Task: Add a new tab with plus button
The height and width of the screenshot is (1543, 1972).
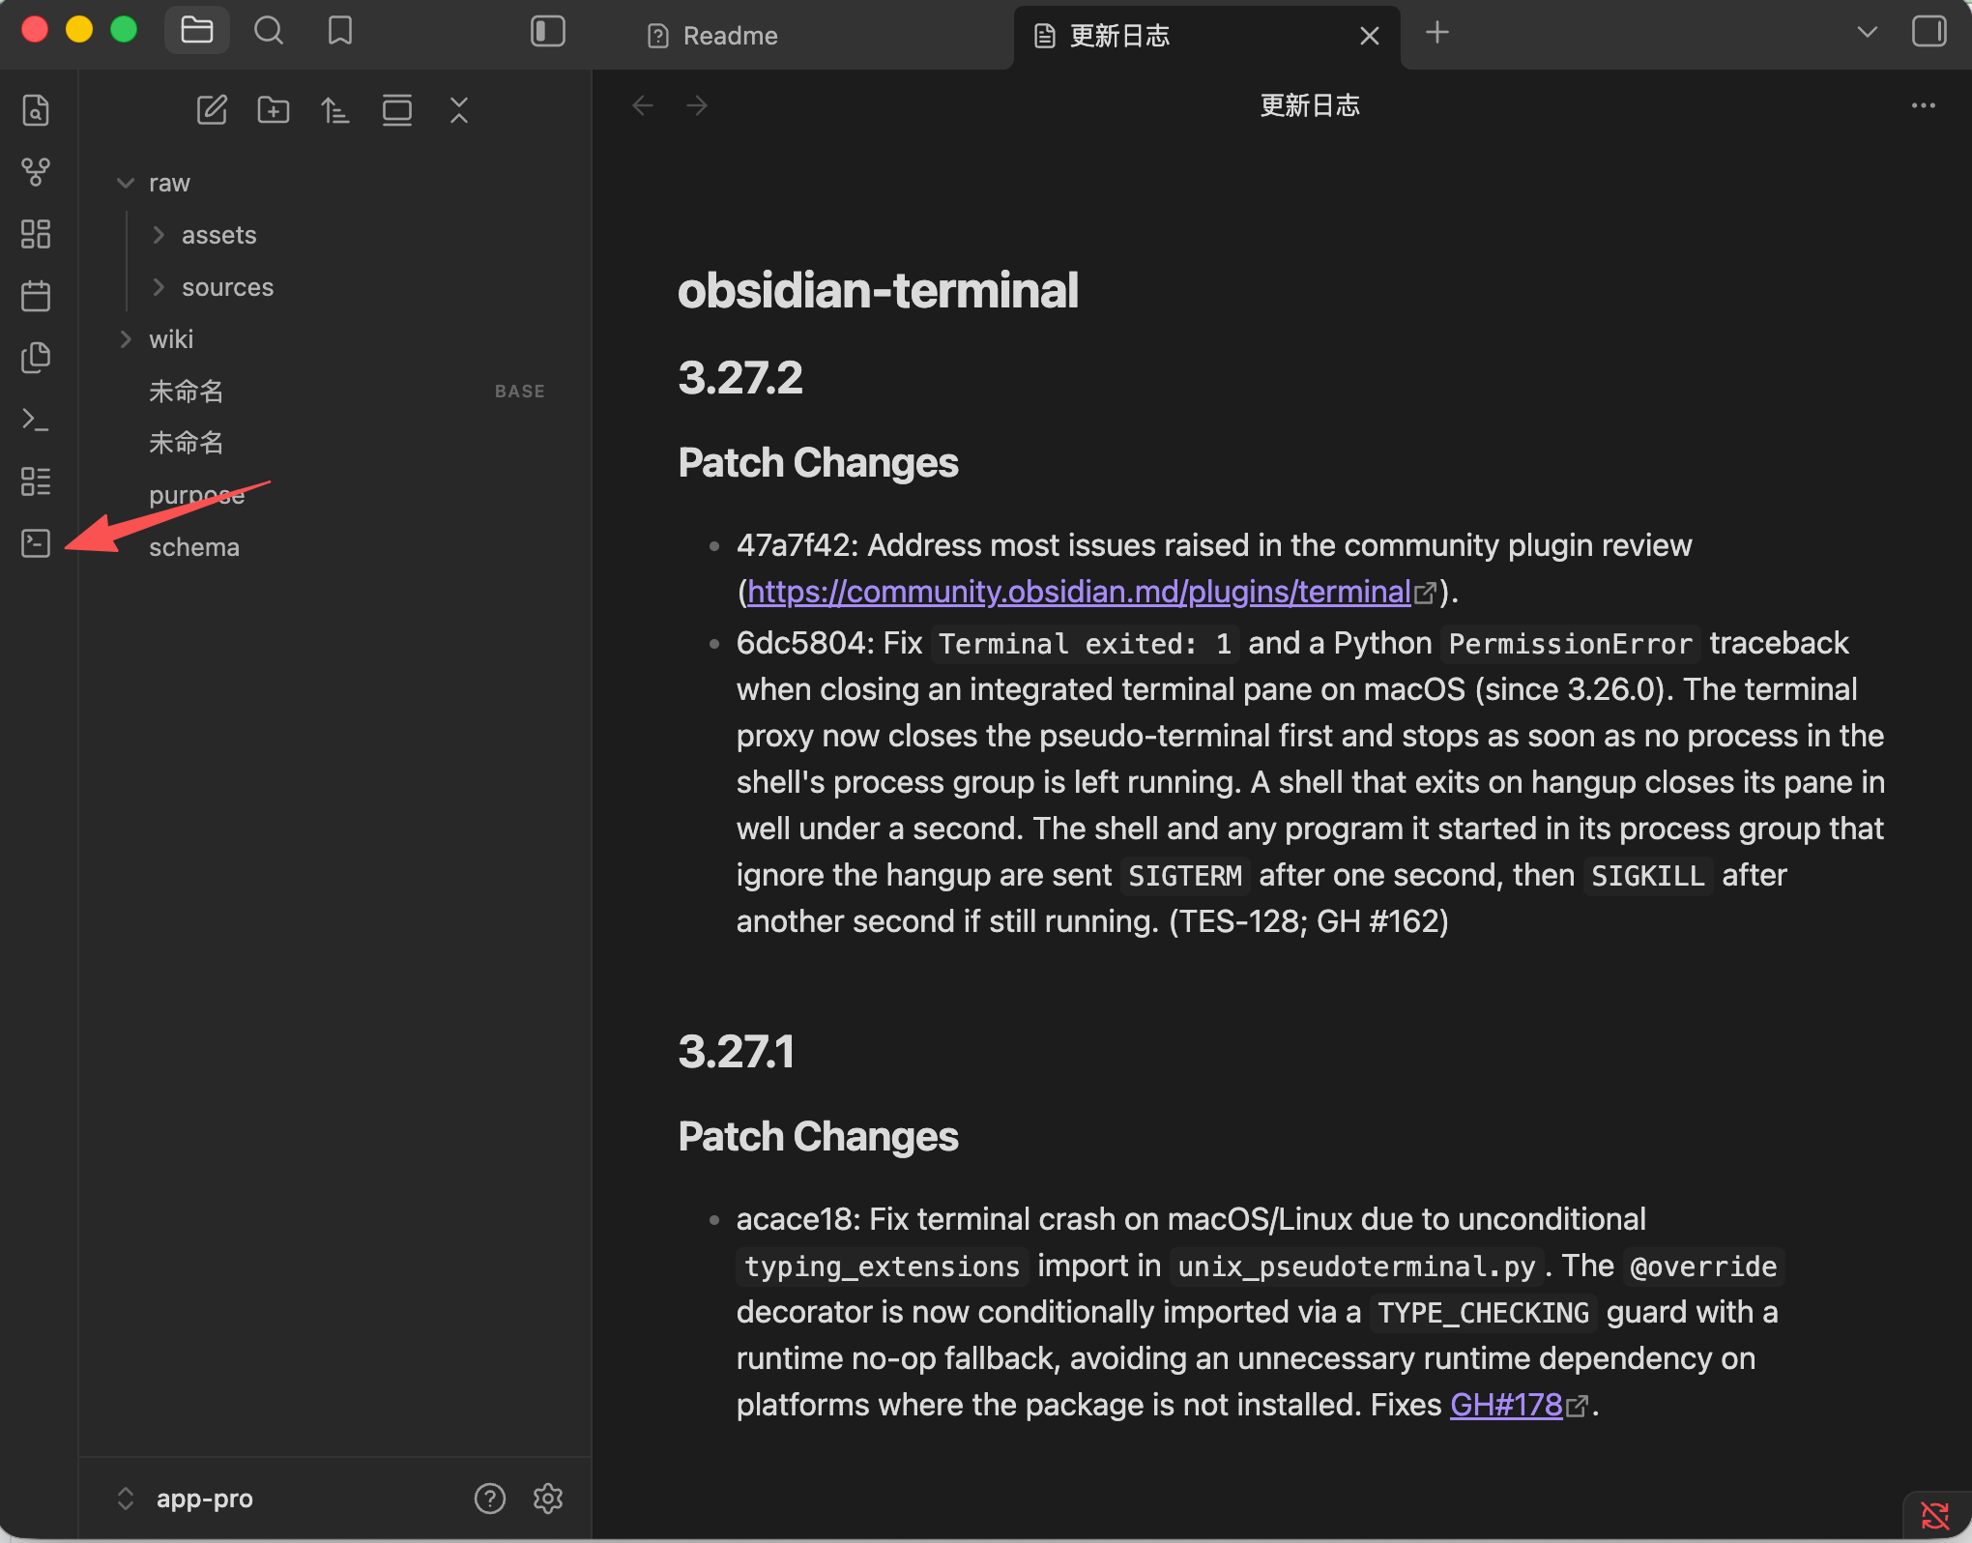Action: pyautogui.click(x=1437, y=32)
